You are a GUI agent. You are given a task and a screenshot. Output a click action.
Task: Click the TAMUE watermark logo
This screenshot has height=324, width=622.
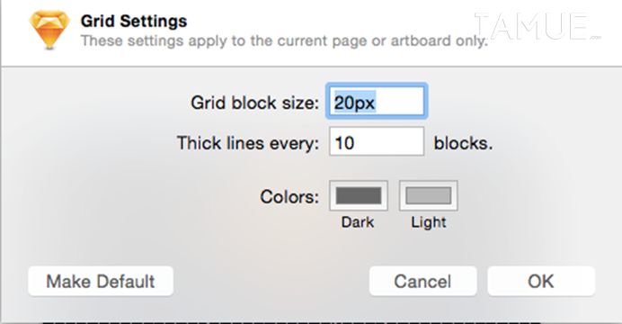point(538,27)
